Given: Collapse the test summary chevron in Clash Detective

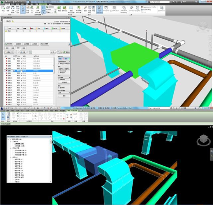Looking at the screenshot, I should point(4,21).
